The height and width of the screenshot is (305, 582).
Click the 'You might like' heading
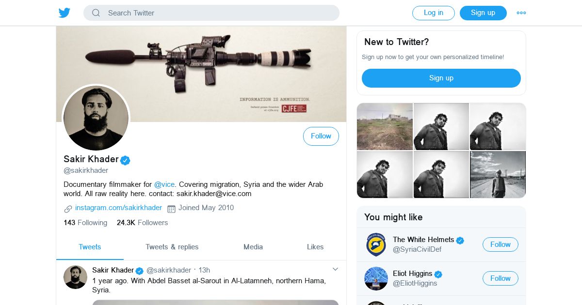tap(393, 217)
